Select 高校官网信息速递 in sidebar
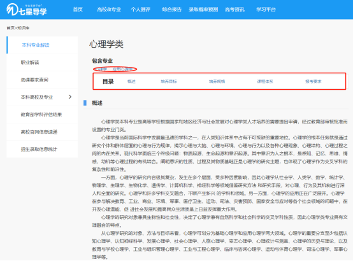Viewport: 353px width, 261px height. pyautogui.click(x=39, y=132)
